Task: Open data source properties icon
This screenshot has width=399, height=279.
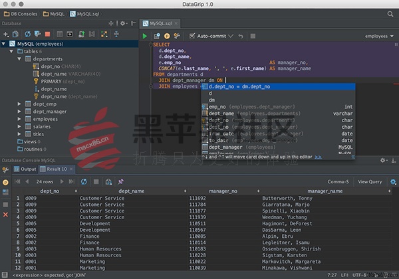Action: pyautogui.click(x=37, y=34)
